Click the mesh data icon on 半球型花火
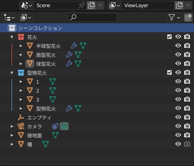194x166 pixels. tap(83, 46)
